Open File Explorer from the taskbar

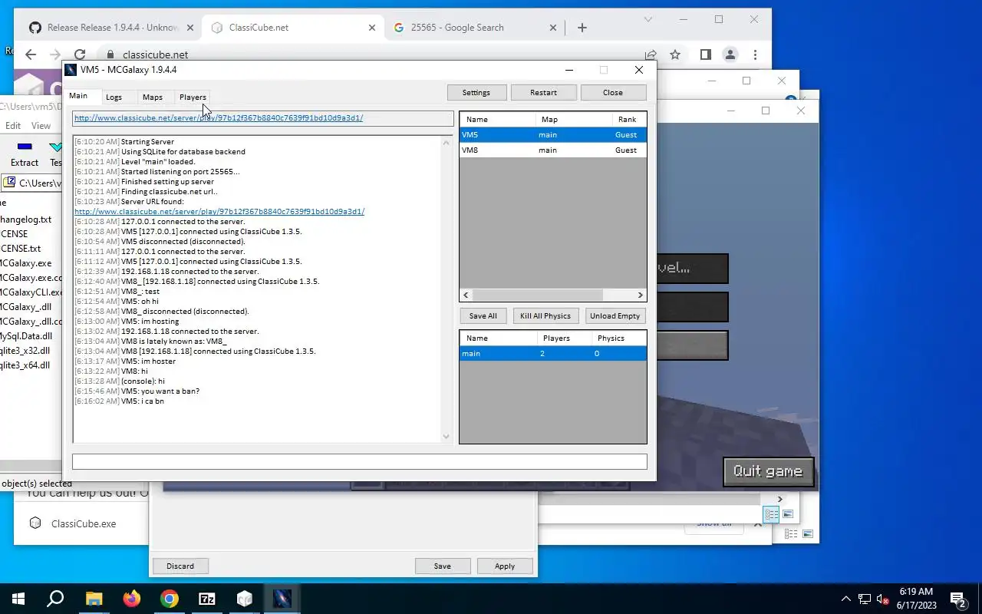[x=94, y=599]
